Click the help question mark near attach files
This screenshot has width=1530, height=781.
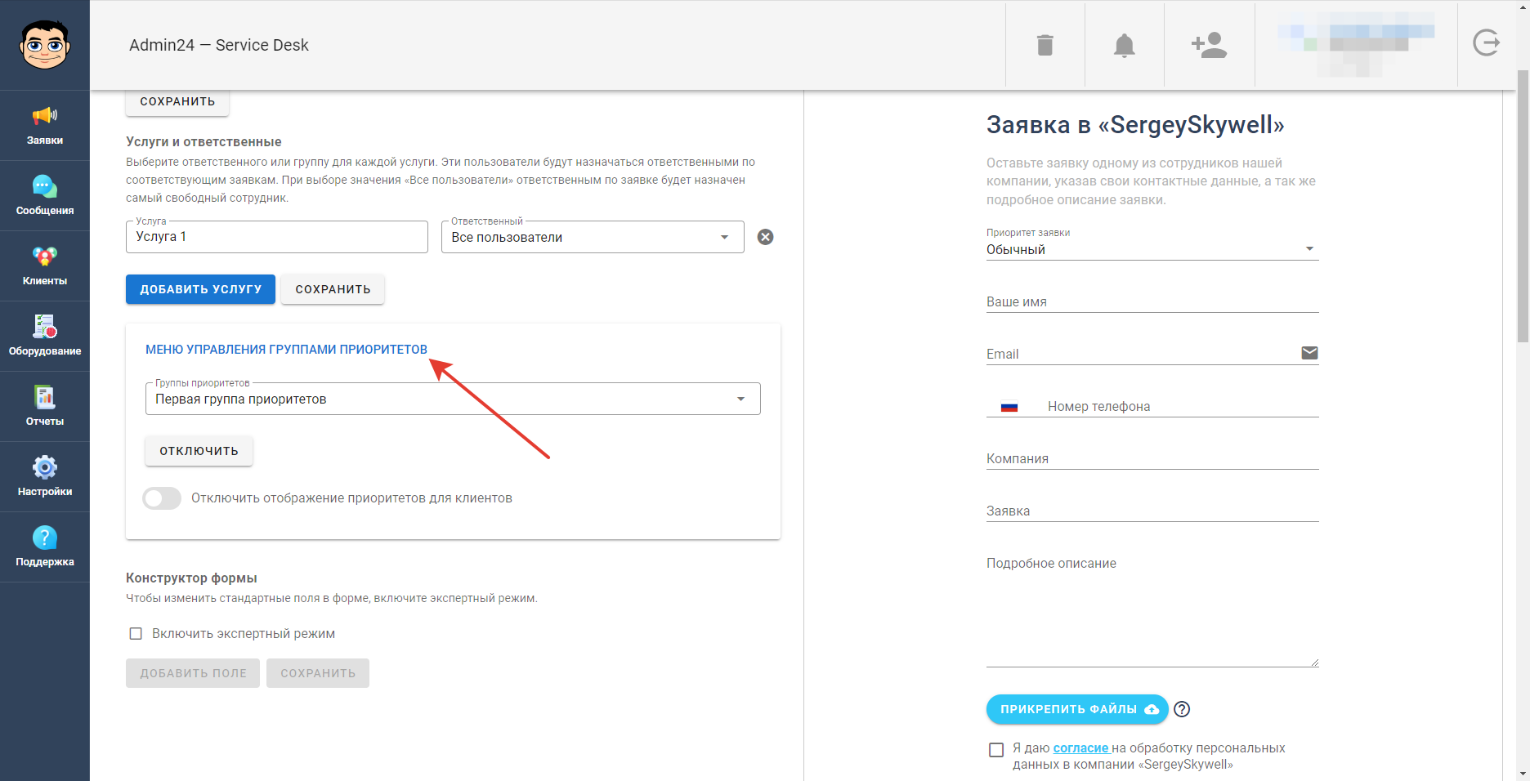click(x=1182, y=709)
